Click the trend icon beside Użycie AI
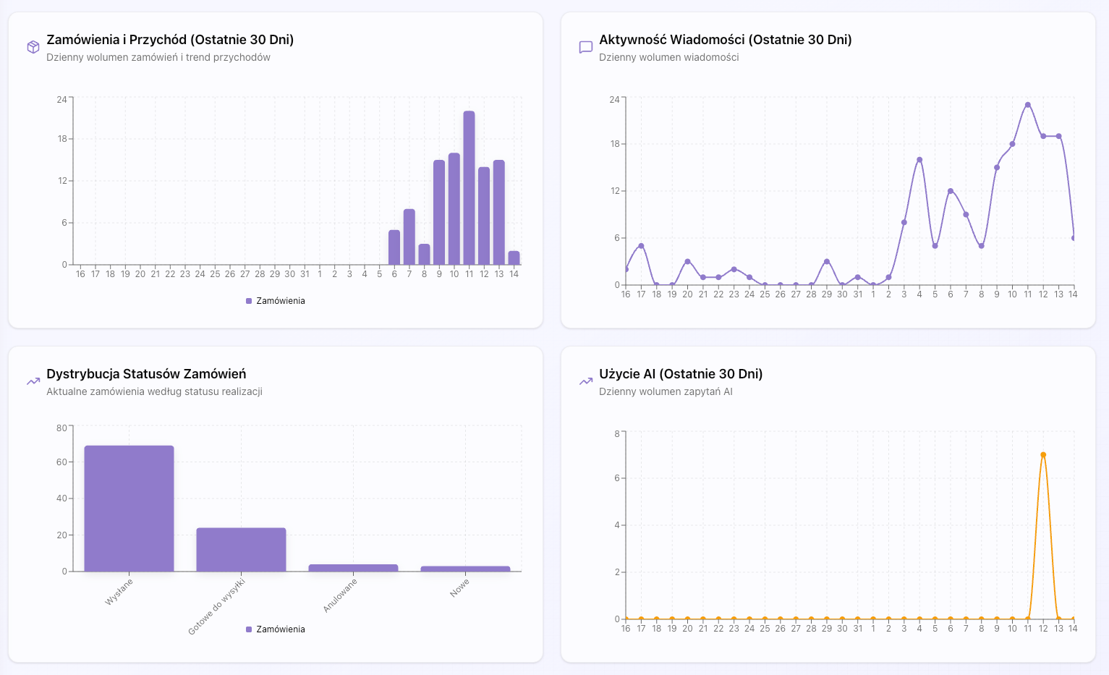This screenshot has width=1109, height=675. 585,381
